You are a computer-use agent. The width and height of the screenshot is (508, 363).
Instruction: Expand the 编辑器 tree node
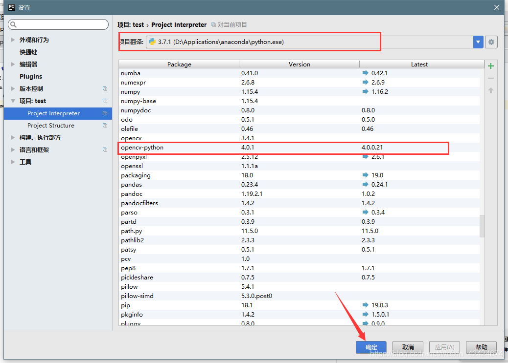(13, 64)
